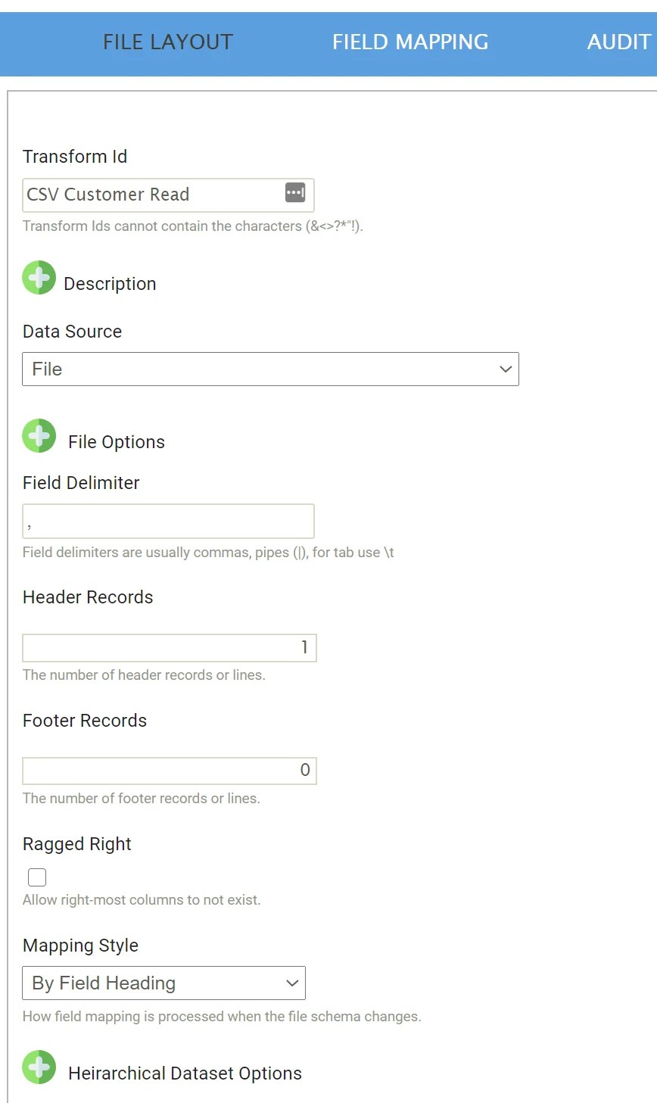
Task: Click the Data Source chevron arrow
Action: click(506, 369)
